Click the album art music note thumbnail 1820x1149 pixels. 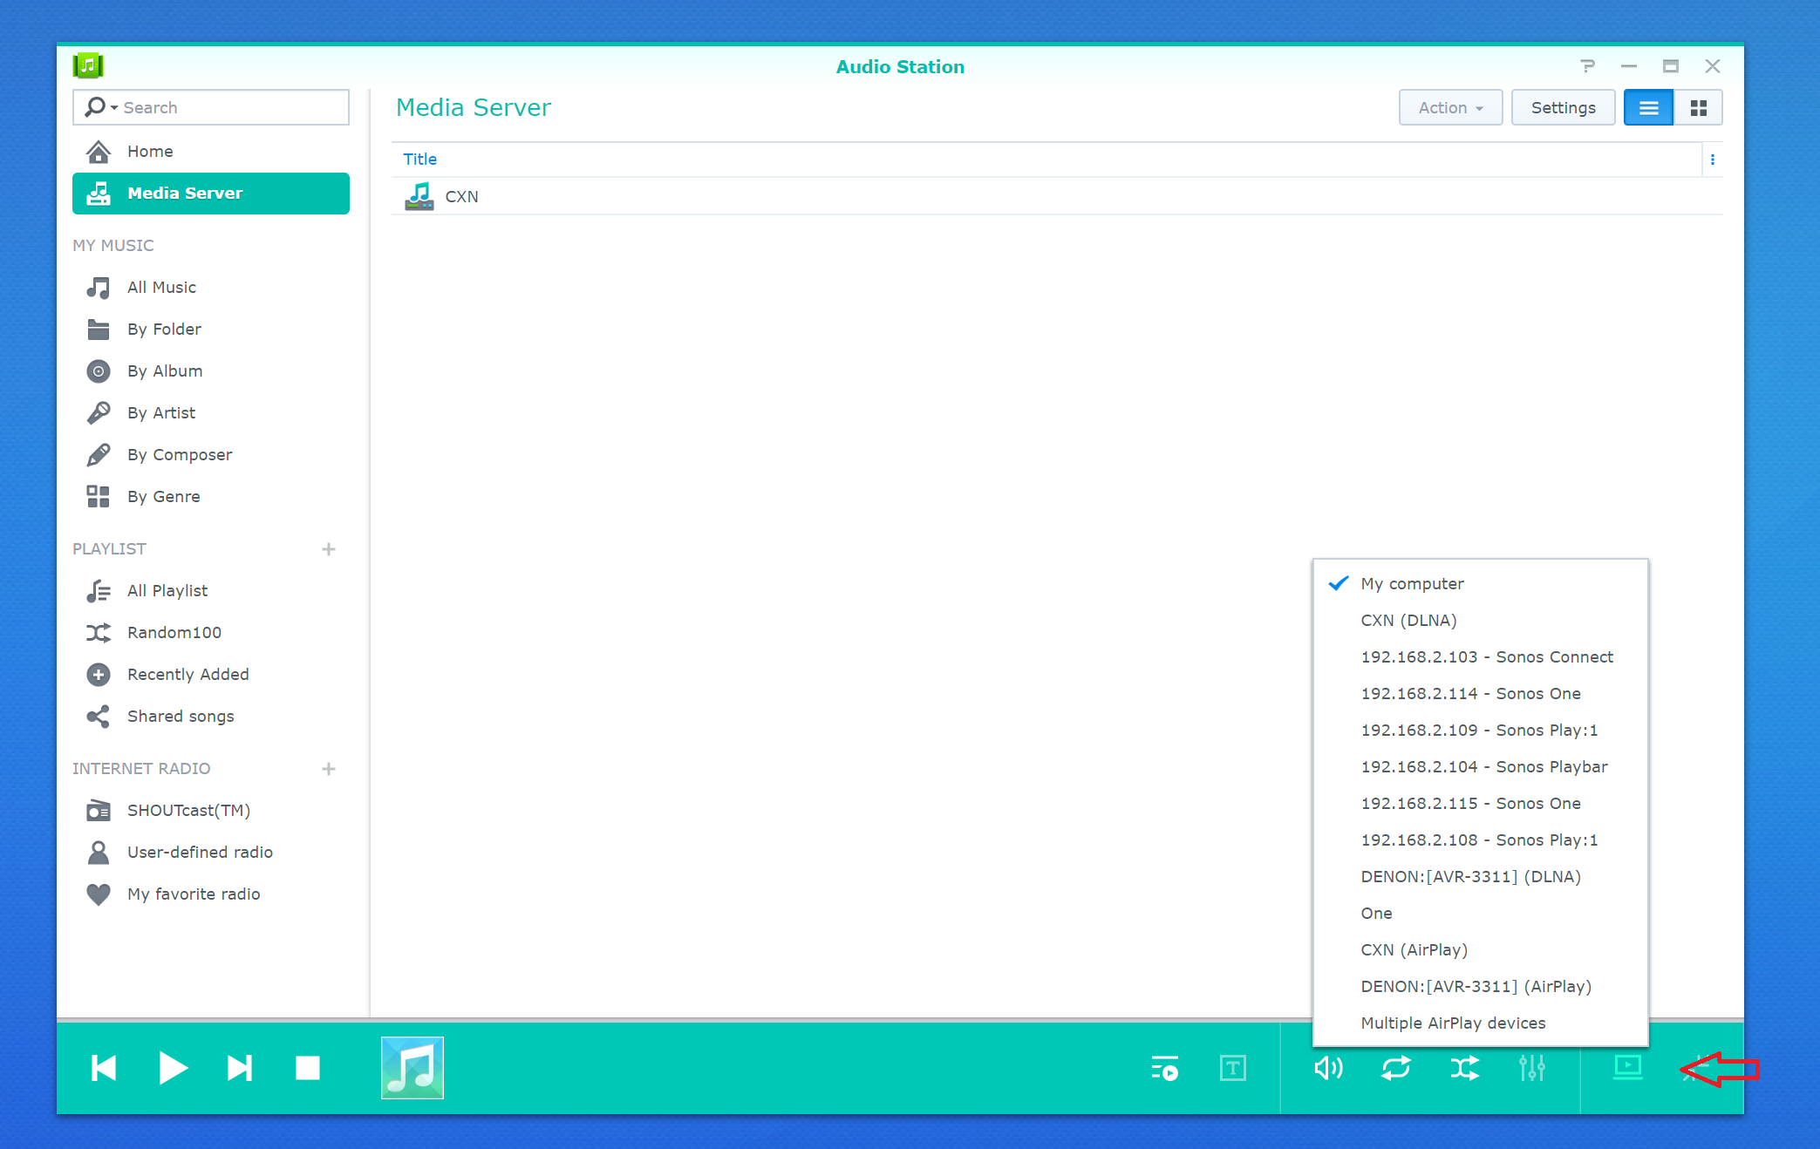click(412, 1068)
